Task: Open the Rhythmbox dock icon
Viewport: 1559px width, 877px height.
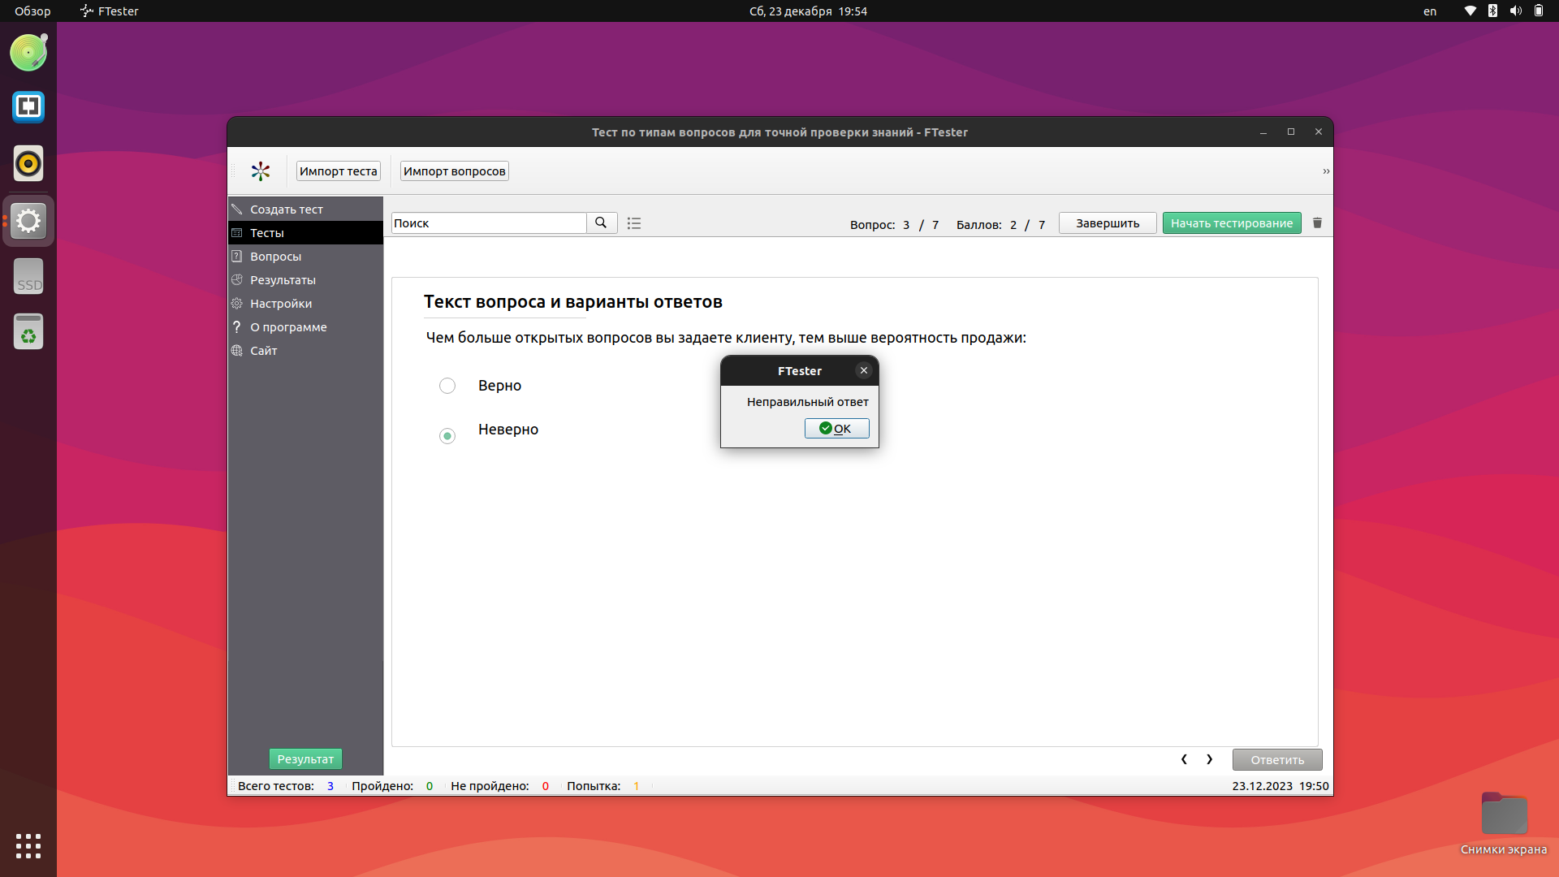Action: click(28, 164)
